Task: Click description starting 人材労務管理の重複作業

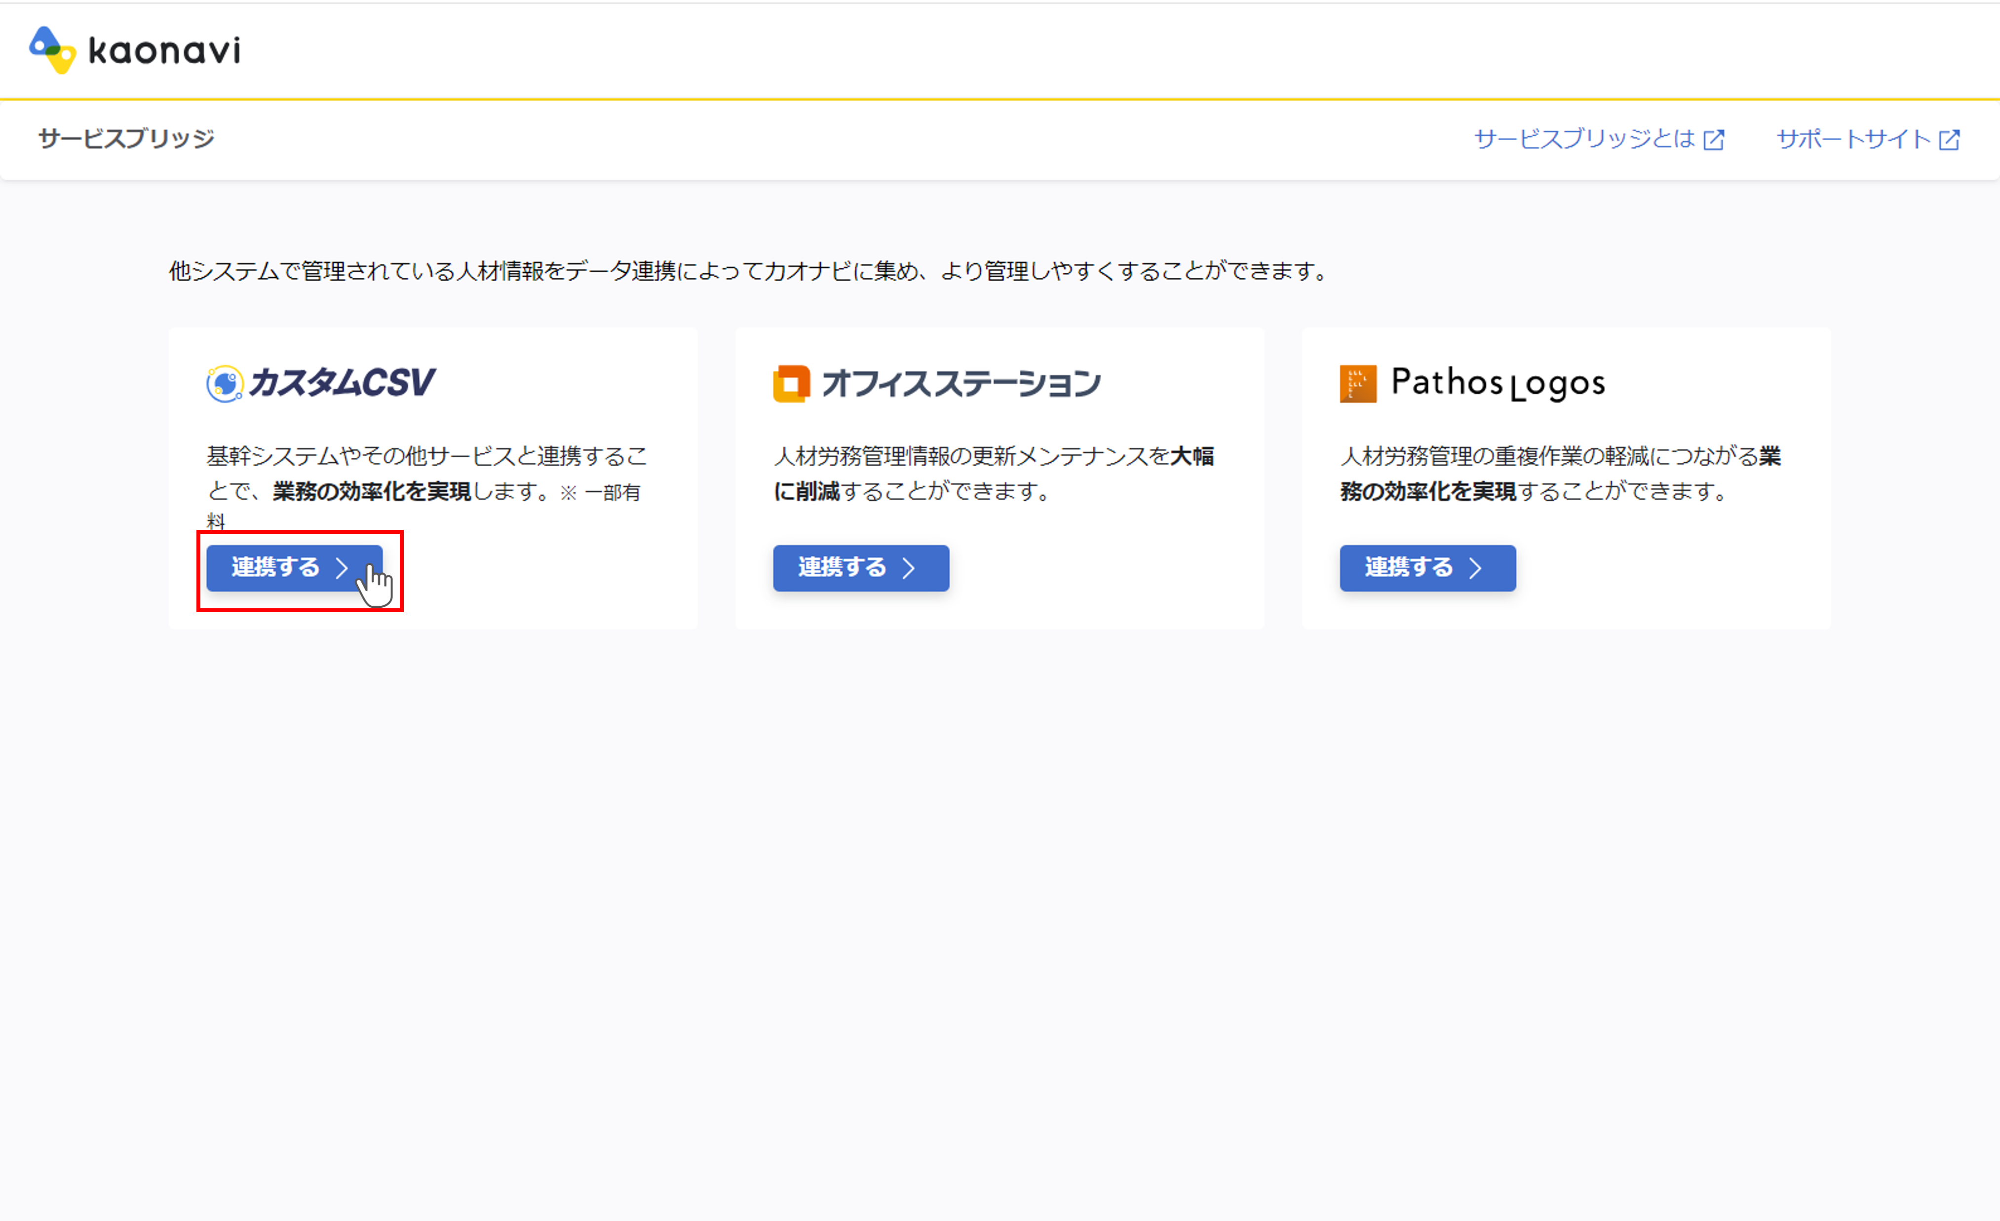Action: tap(1560, 474)
